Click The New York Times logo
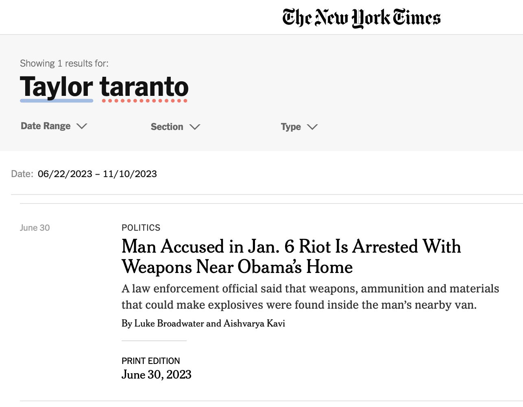The width and height of the screenshot is (523, 407). tap(361, 18)
